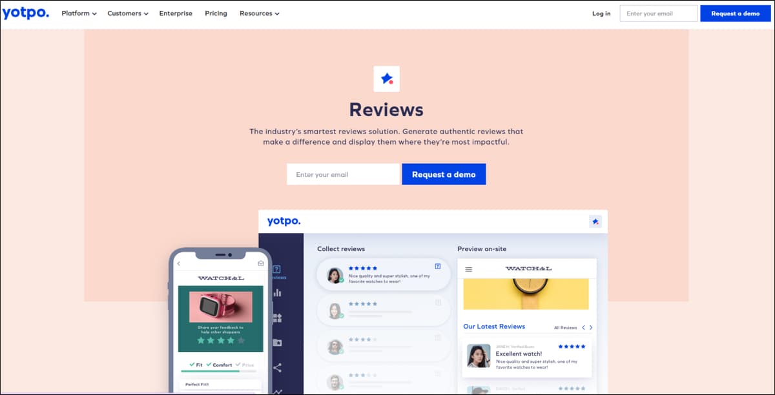Viewport: 775px width, 395px height.
Task: Click the green progress bar under Fit Comfort
Action: (x=211, y=371)
